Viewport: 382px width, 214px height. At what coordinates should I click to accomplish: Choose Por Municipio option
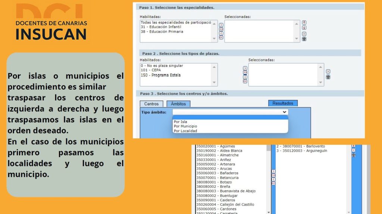click(x=185, y=126)
